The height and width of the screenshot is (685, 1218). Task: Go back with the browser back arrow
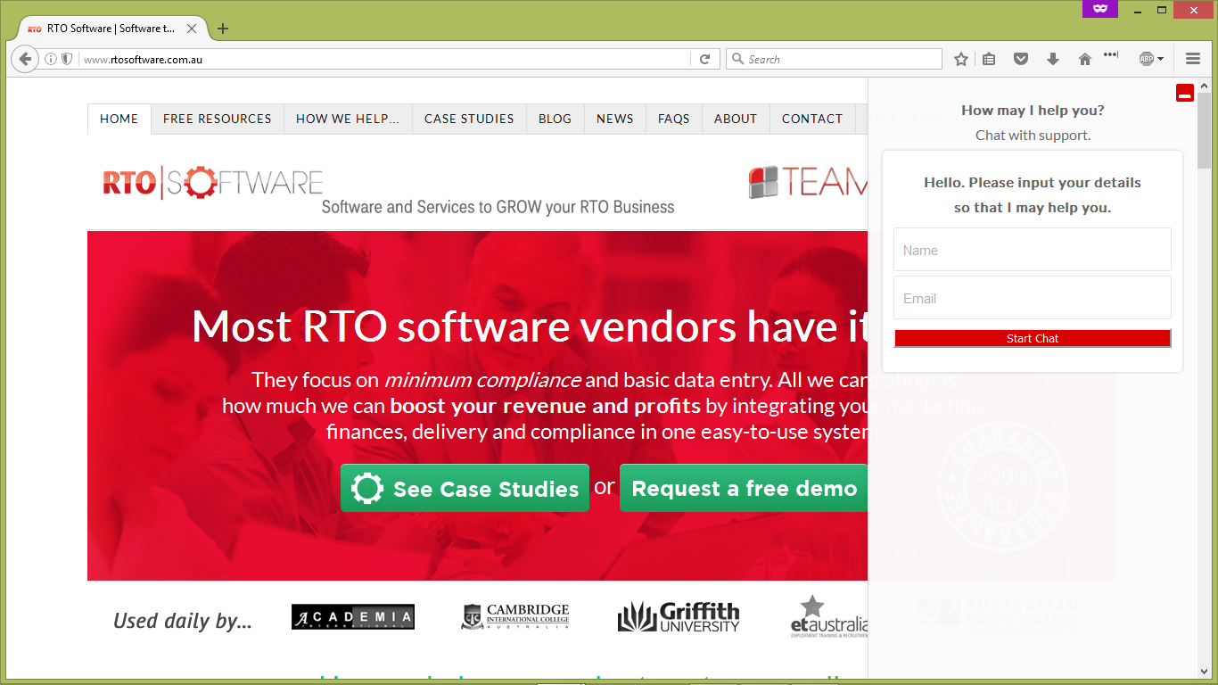point(25,59)
